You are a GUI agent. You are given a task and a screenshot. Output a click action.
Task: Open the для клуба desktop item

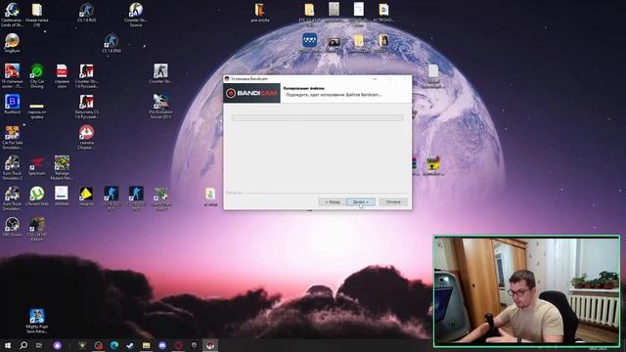coord(259,13)
